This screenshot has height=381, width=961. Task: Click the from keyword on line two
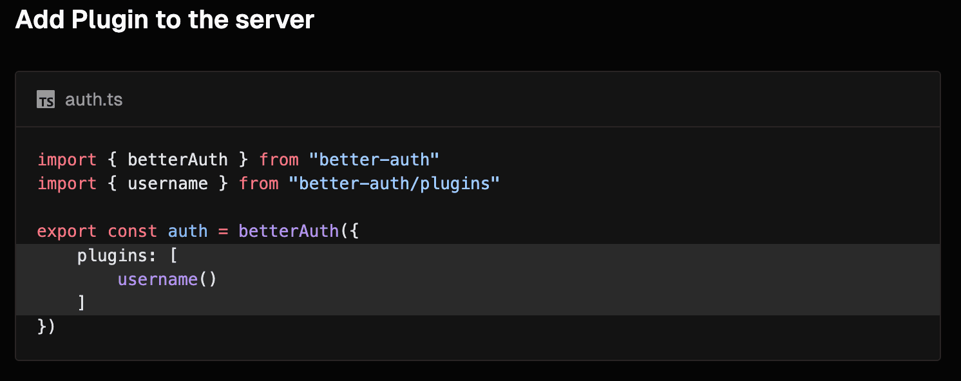tap(259, 183)
